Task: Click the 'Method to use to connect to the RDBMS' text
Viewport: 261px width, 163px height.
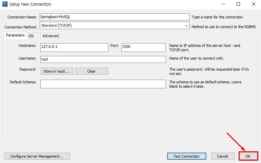Action: (x=224, y=27)
